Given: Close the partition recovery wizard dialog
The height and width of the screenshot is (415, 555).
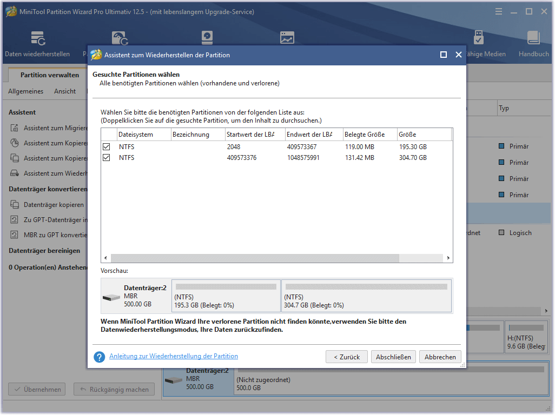Looking at the screenshot, I should pyautogui.click(x=459, y=55).
